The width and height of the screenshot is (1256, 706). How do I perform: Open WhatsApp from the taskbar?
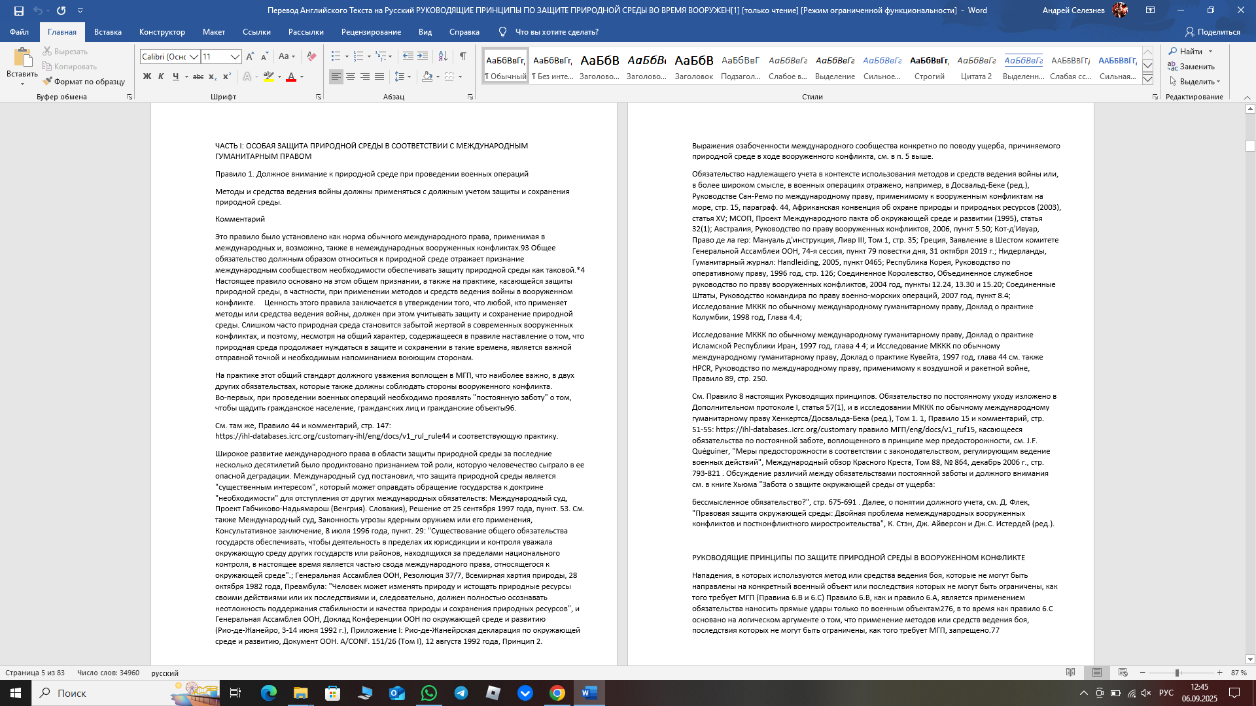click(x=429, y=694)
